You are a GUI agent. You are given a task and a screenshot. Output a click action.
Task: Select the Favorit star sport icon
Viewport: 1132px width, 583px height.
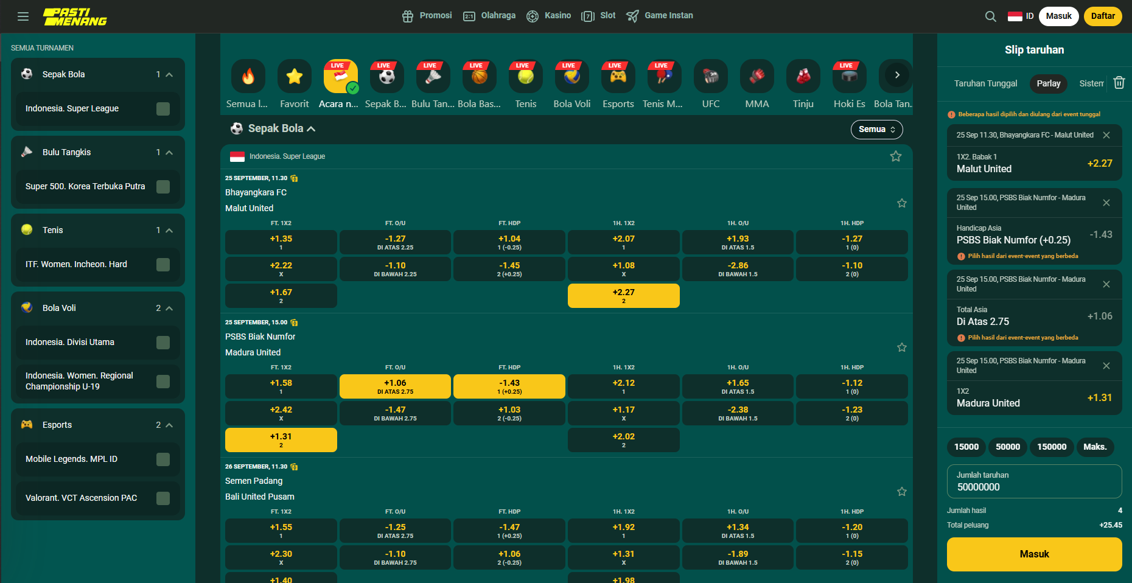(x=295, y=76)
